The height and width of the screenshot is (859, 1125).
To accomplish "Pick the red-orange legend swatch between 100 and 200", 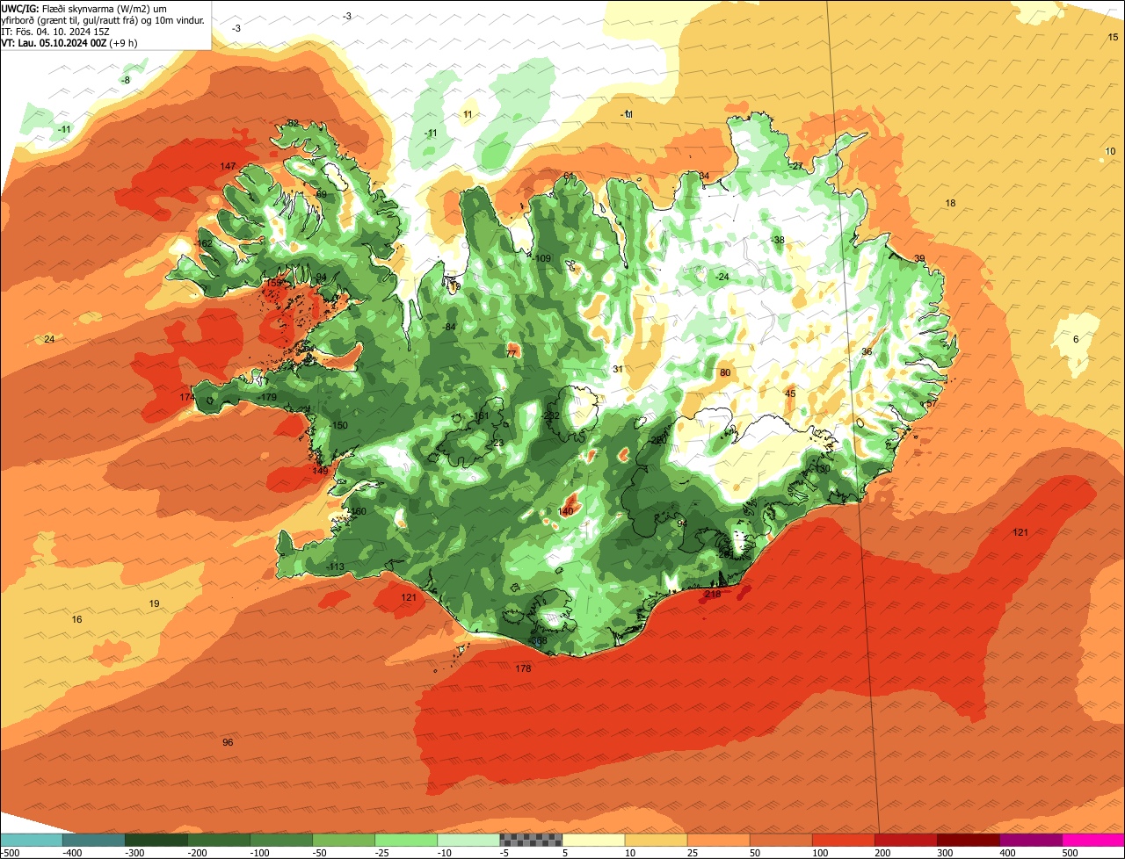I will point(843,840).
